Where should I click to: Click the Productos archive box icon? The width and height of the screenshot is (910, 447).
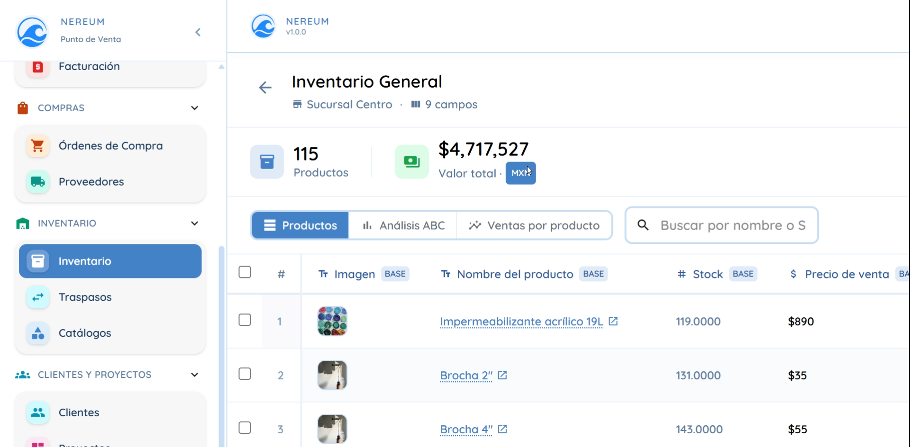click(x=267, y=162)
